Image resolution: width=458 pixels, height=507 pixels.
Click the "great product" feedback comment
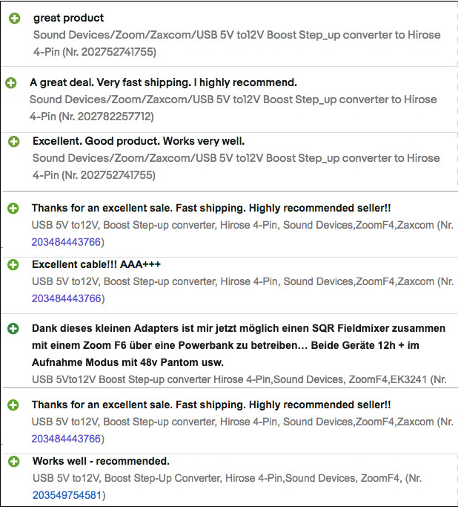68,18
